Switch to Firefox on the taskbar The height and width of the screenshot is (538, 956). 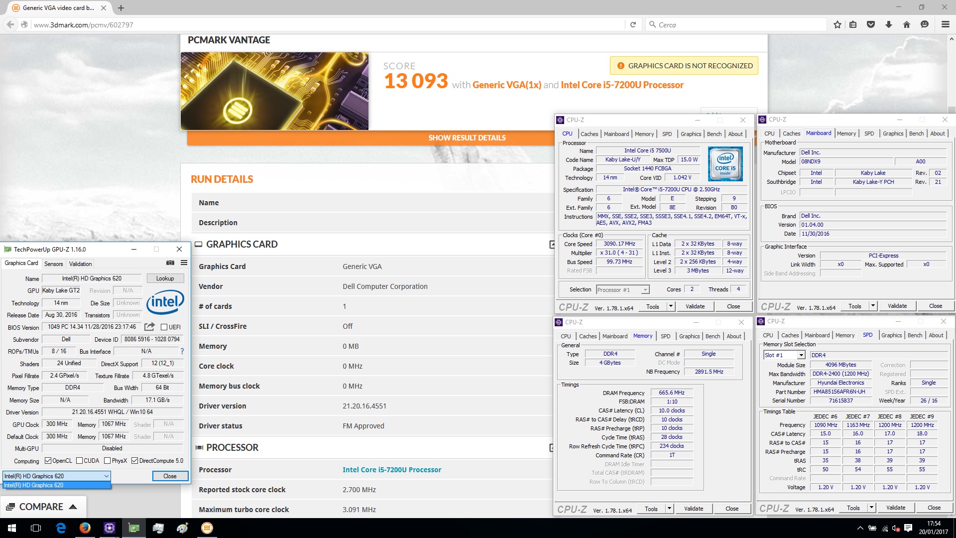tap(85, 528)
